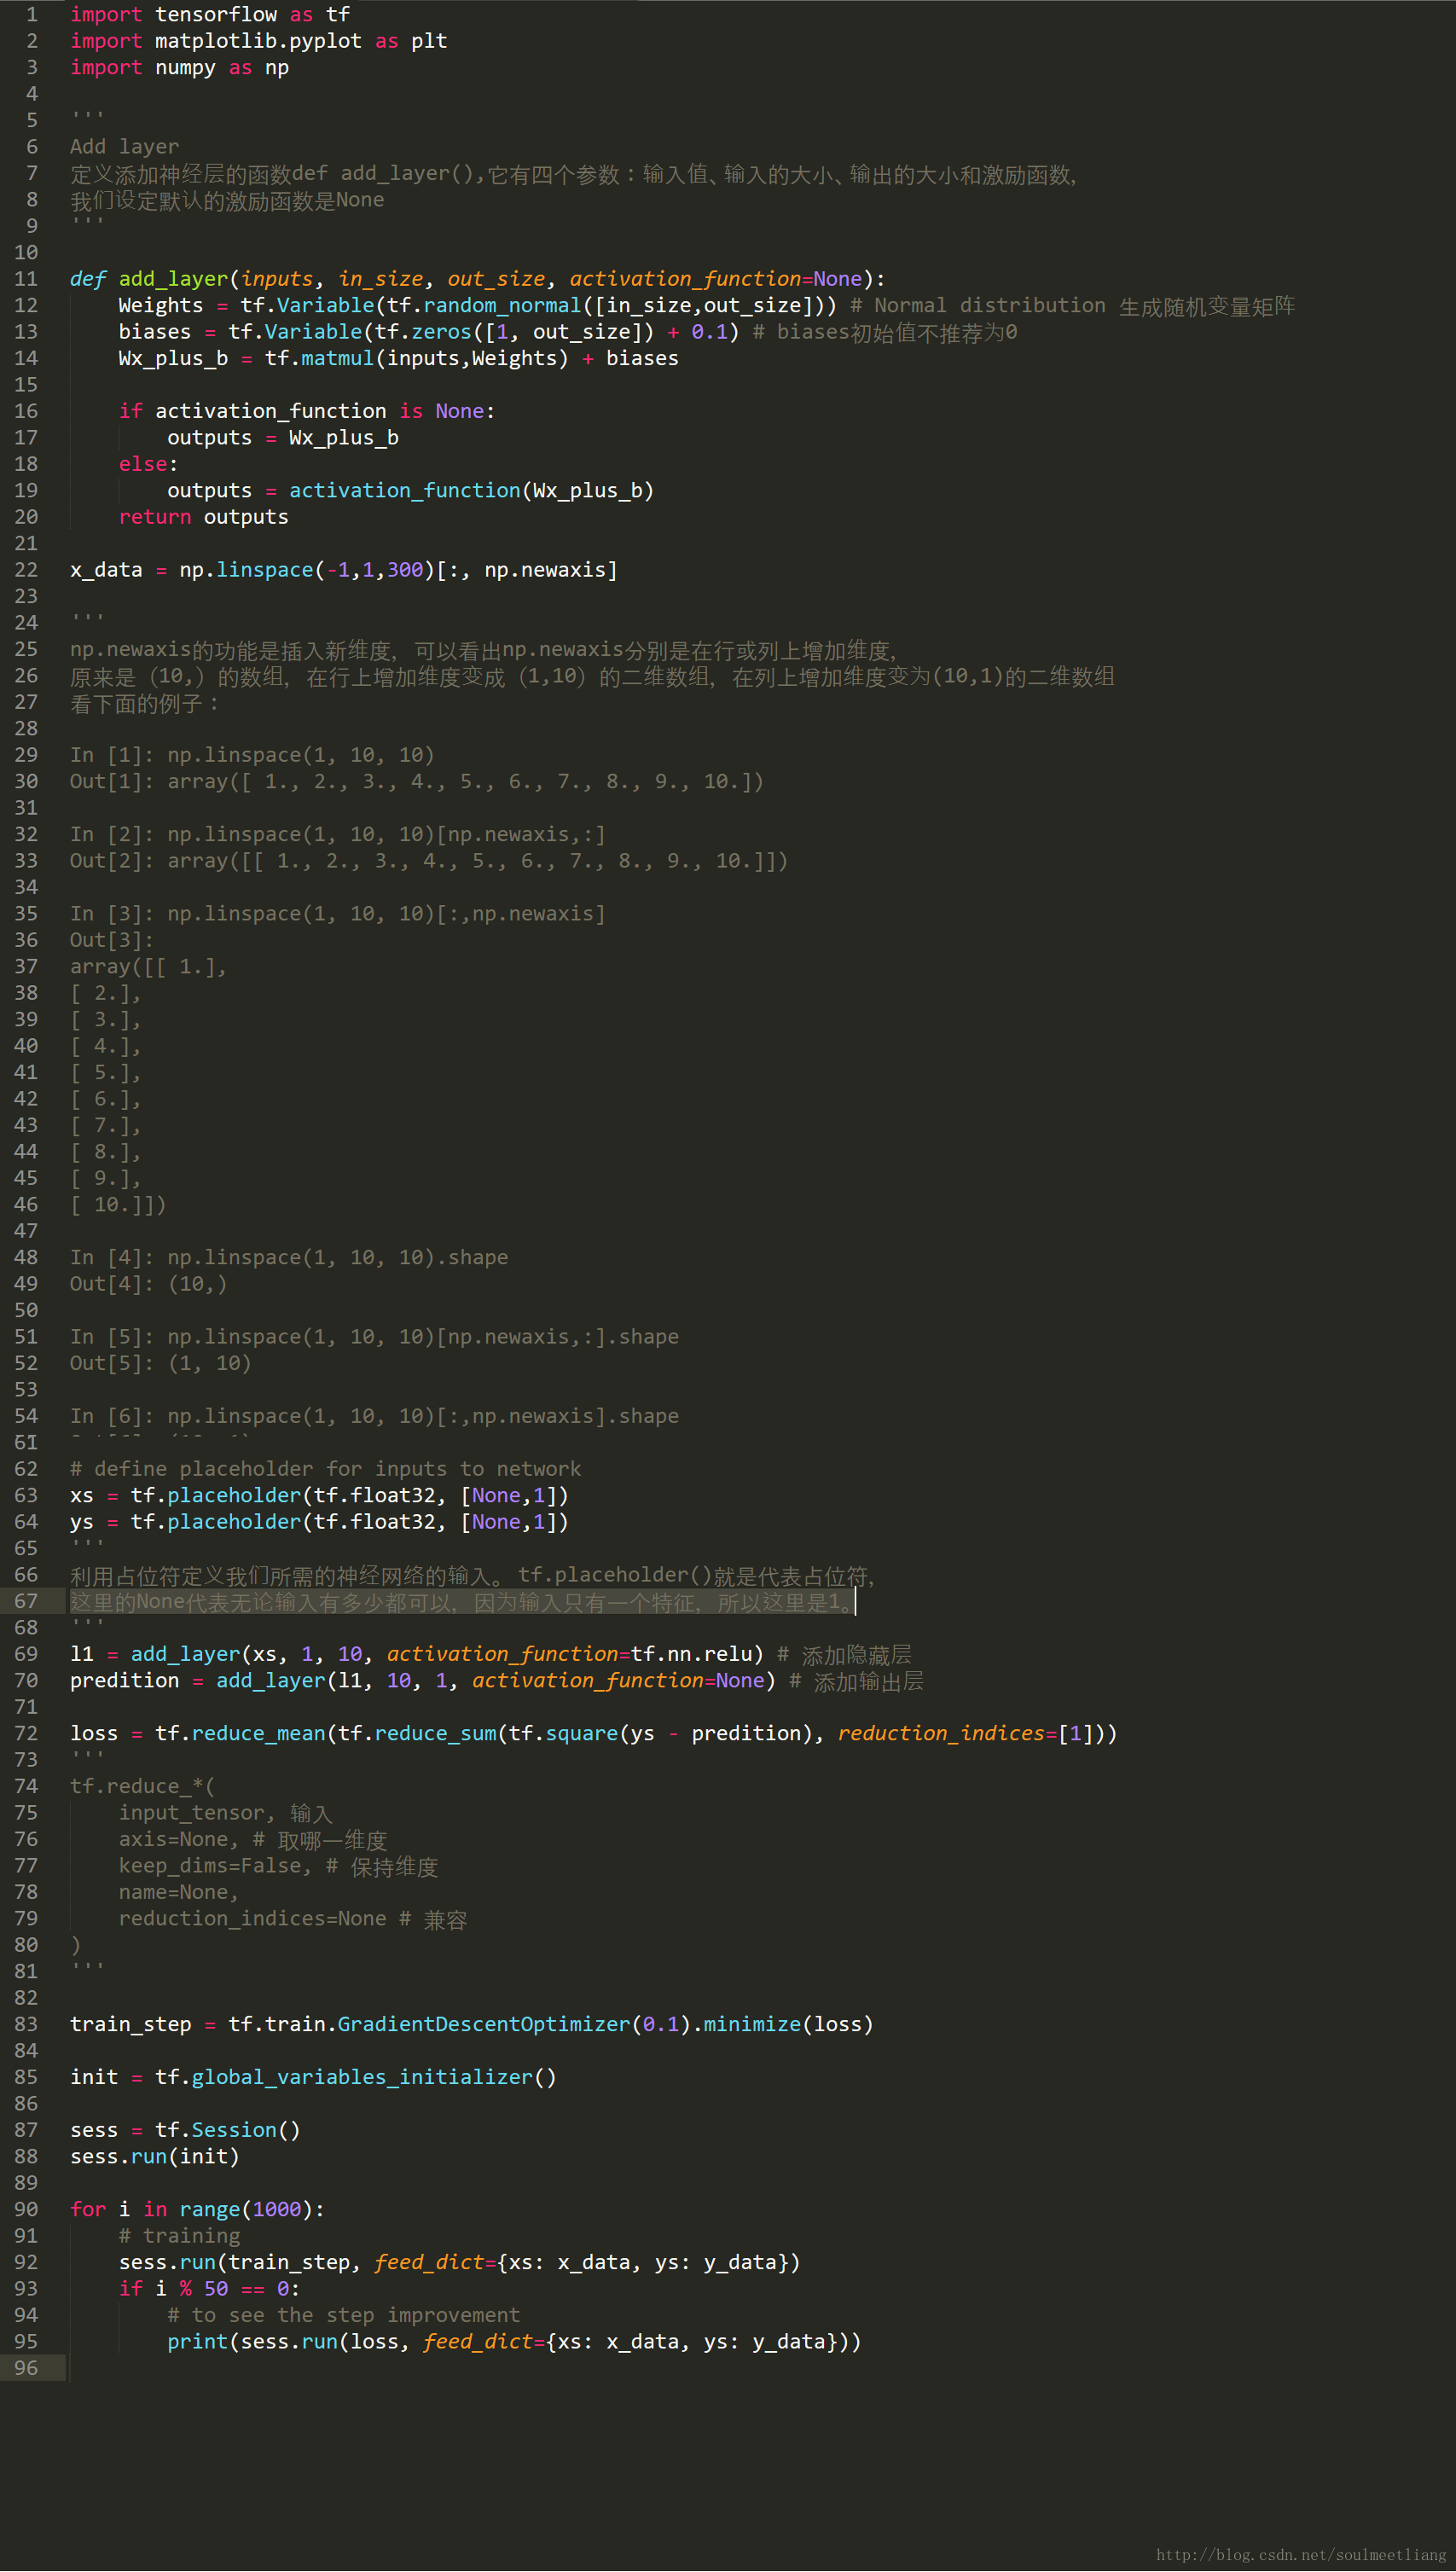Click the "predition" variable on line 70

[125, 1681]
